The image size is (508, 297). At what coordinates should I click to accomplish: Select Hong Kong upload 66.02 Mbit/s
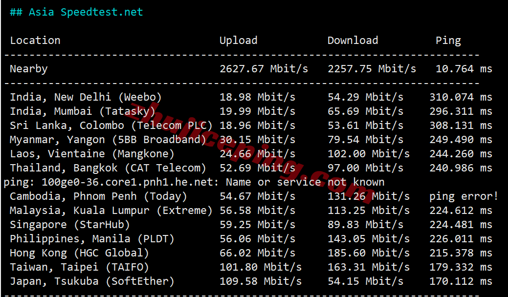click(x=258, y=253)
